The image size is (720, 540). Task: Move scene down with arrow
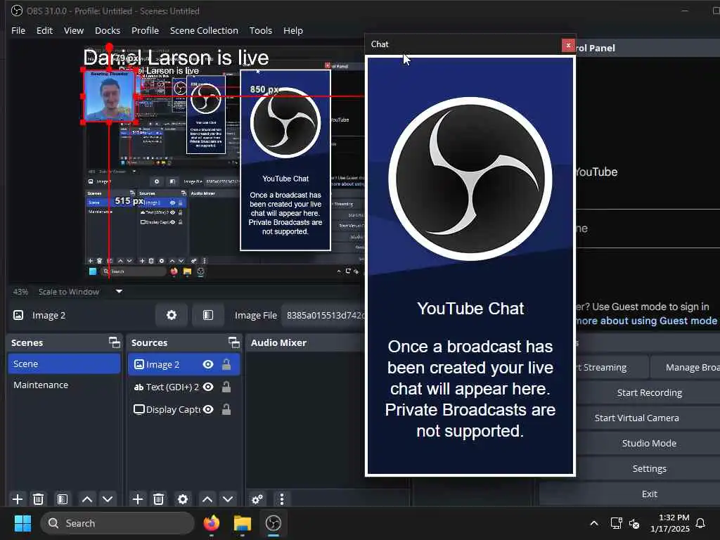coord(108,499)
